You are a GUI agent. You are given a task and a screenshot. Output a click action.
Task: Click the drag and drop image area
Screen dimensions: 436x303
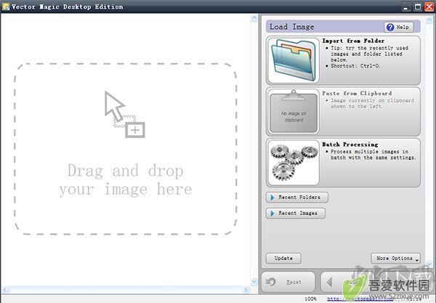[x=126, y=149]
